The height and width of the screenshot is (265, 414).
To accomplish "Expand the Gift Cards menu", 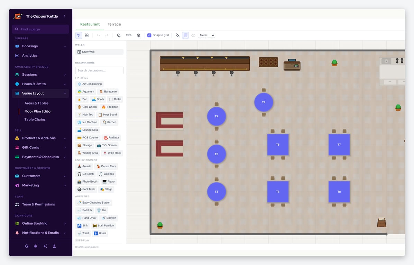I will (x=40, y=148).
